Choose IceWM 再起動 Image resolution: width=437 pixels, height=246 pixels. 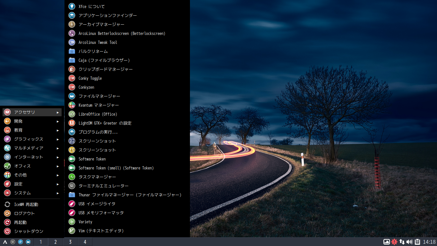32,204
